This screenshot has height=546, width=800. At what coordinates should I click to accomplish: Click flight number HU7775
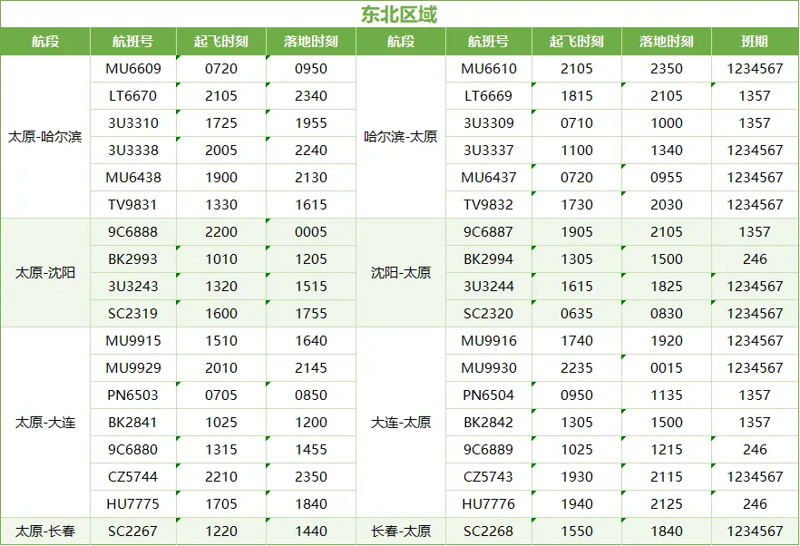(x=133, y=504)
